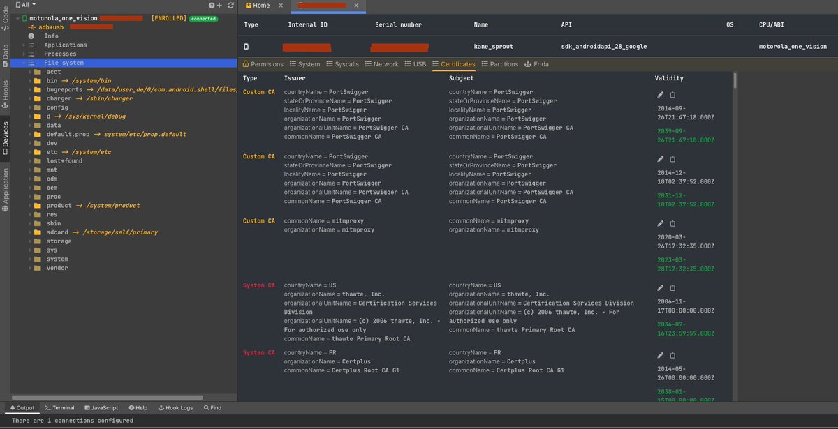Screen dimensions: 838x429
Task: Open the Output bottom tab
Action: click(22, 407)
